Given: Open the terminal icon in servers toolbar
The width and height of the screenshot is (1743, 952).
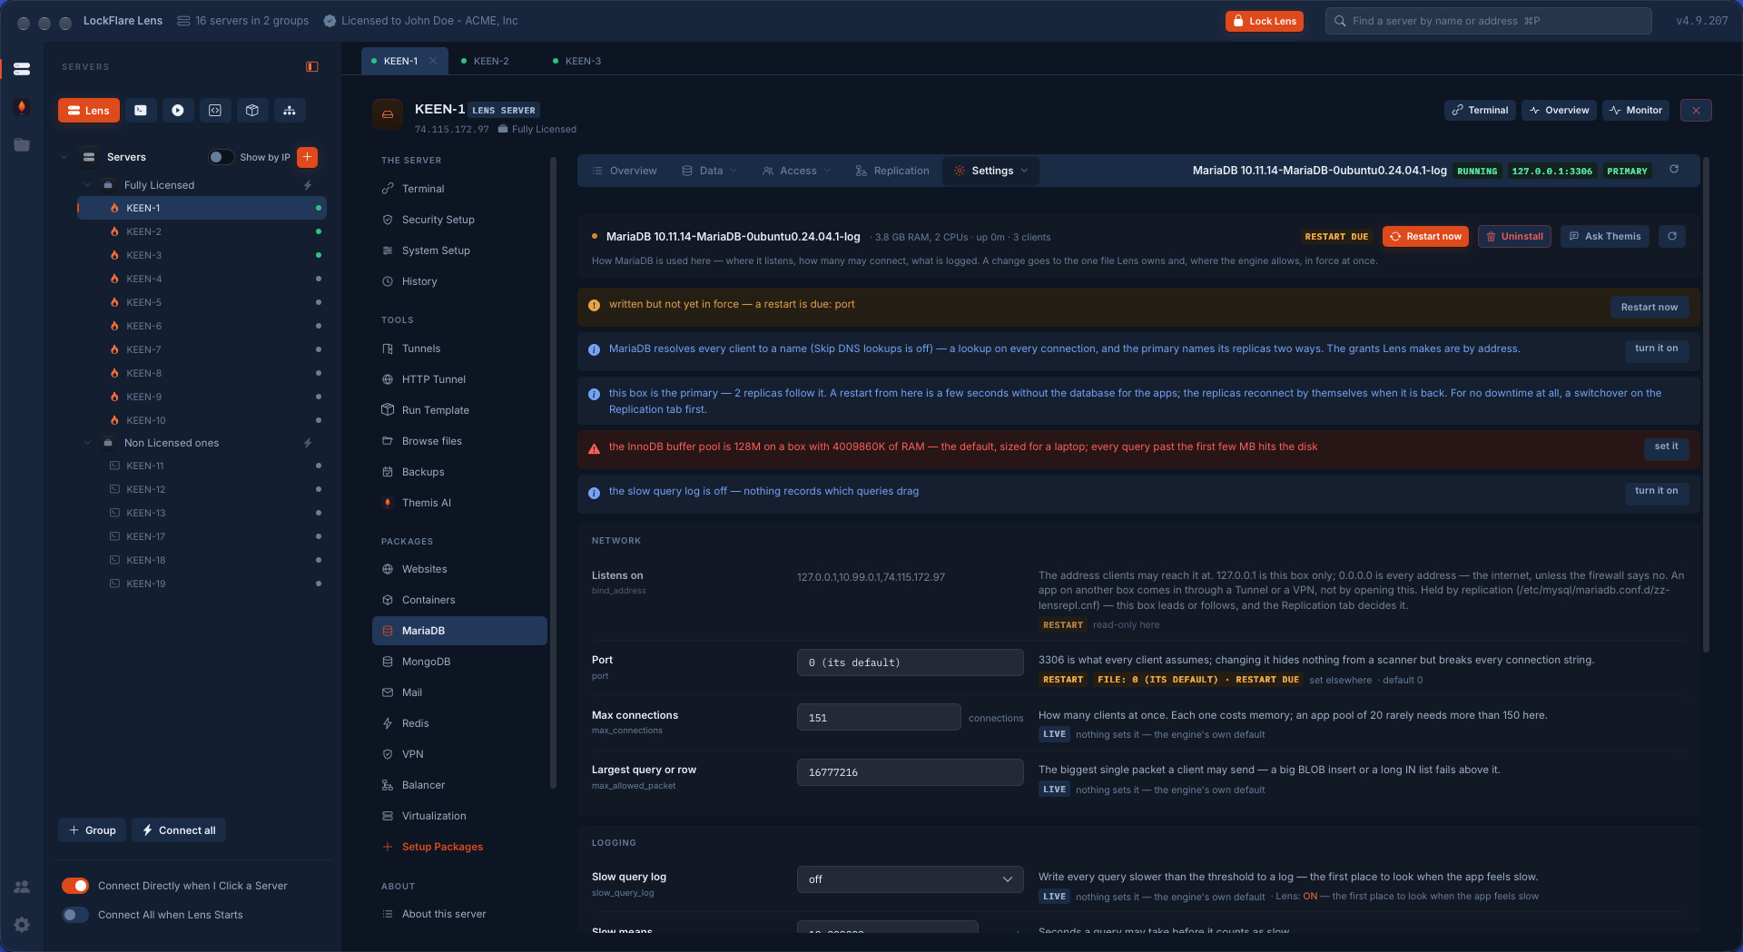Looking at the screenshot, I should [x=141, y=111].
